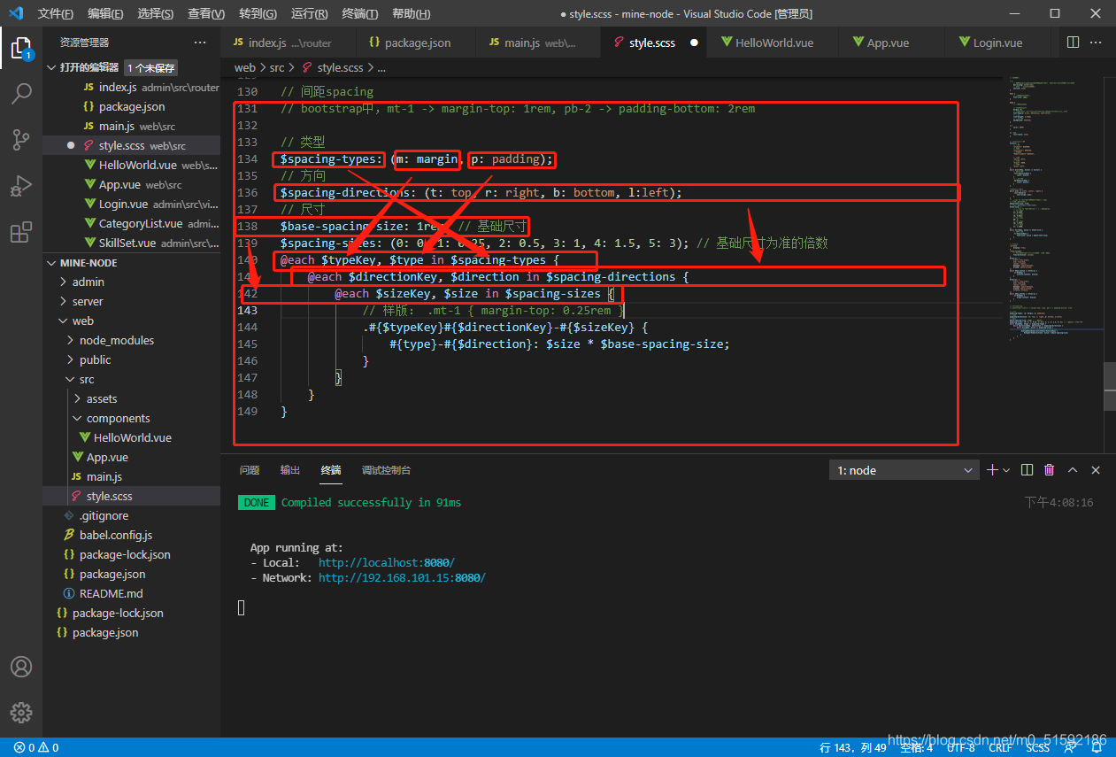Split the terminal panel
The width and height of the screenshot is (1116, 757).
pos(1027,470)
